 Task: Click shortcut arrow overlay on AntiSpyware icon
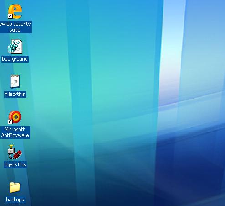(x=10, y=121)
